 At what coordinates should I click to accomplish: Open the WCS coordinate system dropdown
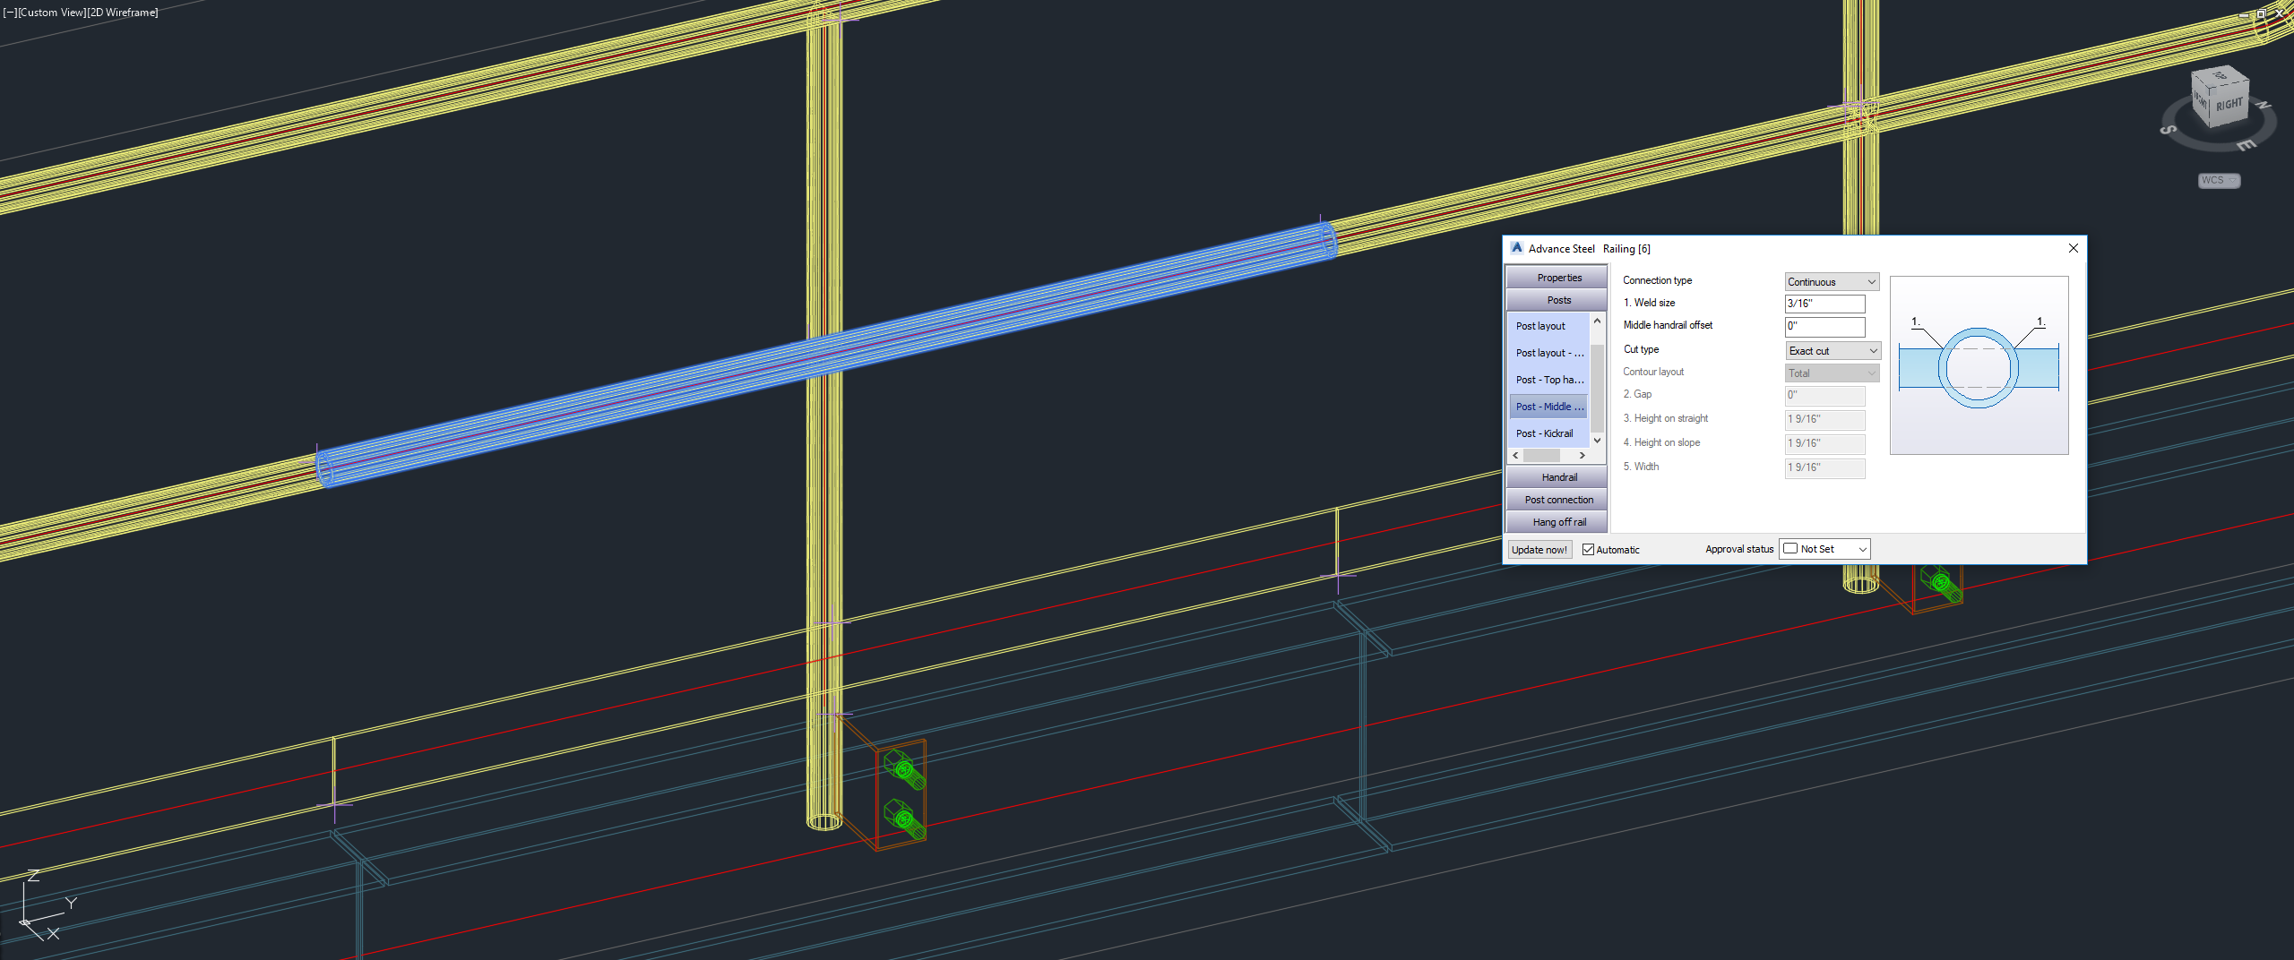2219,180
